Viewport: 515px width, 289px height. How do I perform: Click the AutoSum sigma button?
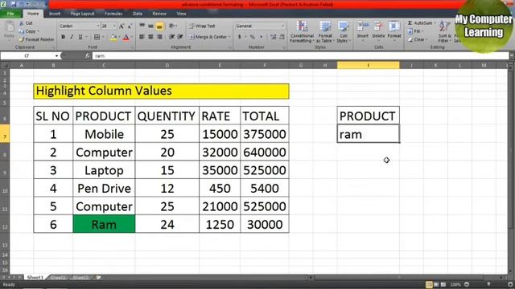click(421, 23)
